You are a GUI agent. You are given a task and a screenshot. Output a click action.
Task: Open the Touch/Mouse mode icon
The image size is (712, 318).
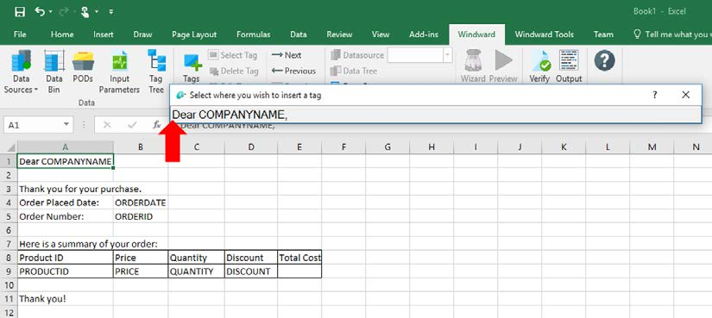point(85,12)
